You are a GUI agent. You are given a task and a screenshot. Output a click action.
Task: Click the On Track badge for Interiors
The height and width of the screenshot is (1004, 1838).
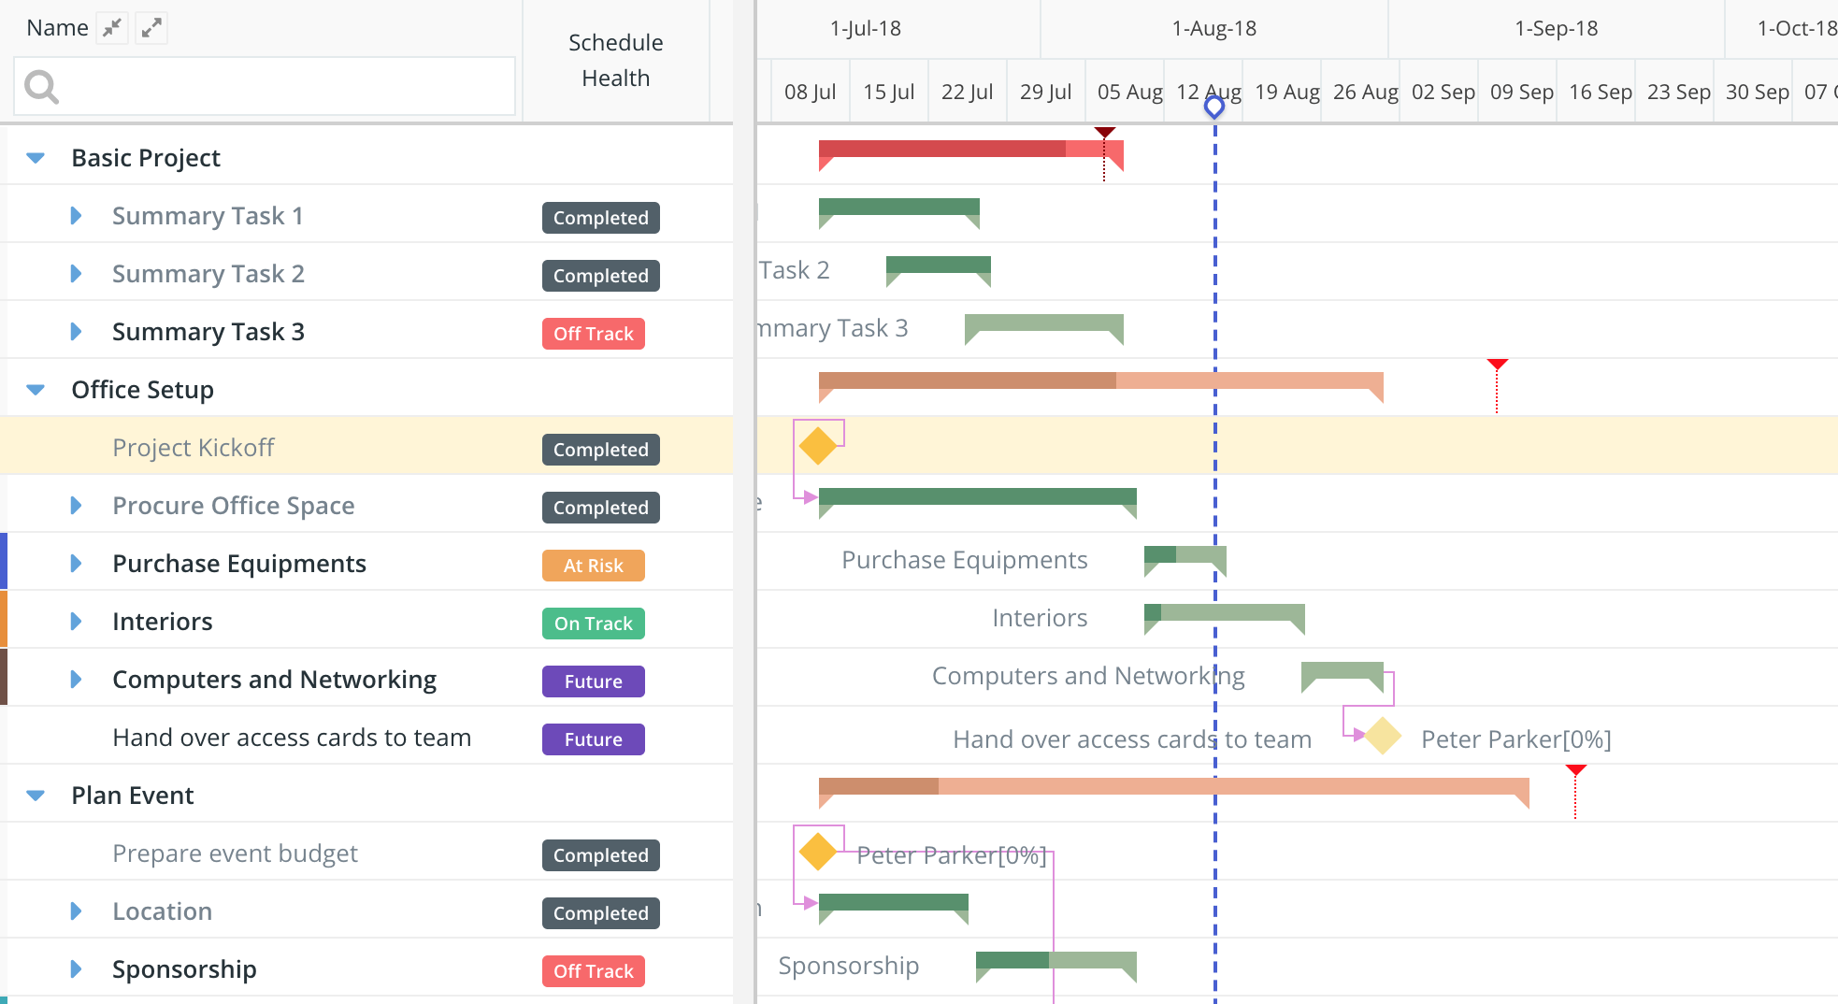(593, 624)
